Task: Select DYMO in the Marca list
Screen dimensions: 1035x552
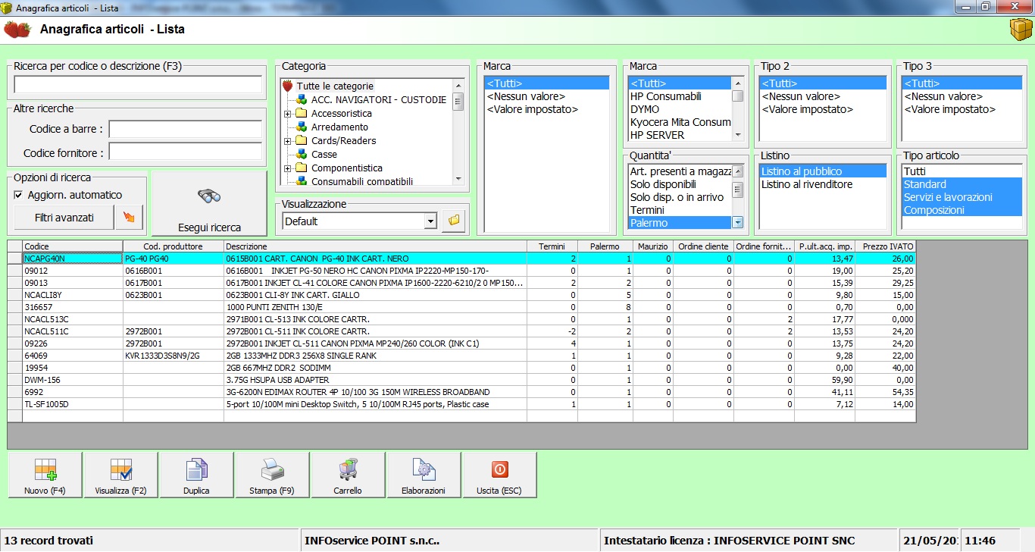Action: coord(645,109)
